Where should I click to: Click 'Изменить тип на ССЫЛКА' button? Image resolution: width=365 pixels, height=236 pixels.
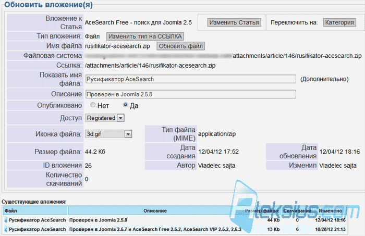click(145, 36)
